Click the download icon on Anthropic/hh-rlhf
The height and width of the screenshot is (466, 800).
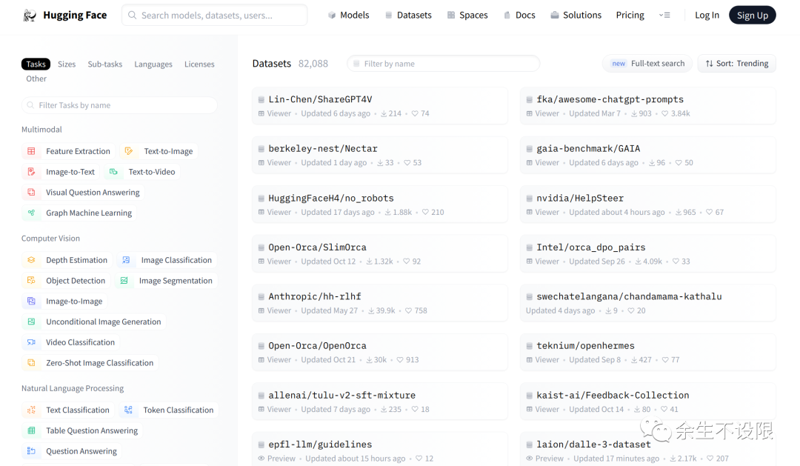click(x=371, y=310)
